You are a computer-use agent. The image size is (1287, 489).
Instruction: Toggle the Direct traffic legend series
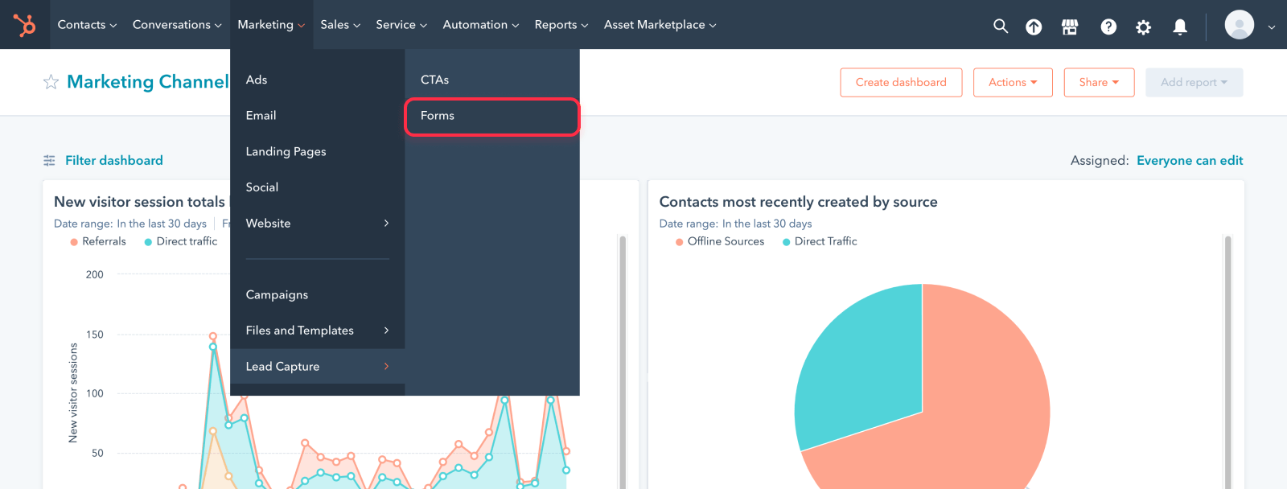pyautogui.click(x=181, y=241)
